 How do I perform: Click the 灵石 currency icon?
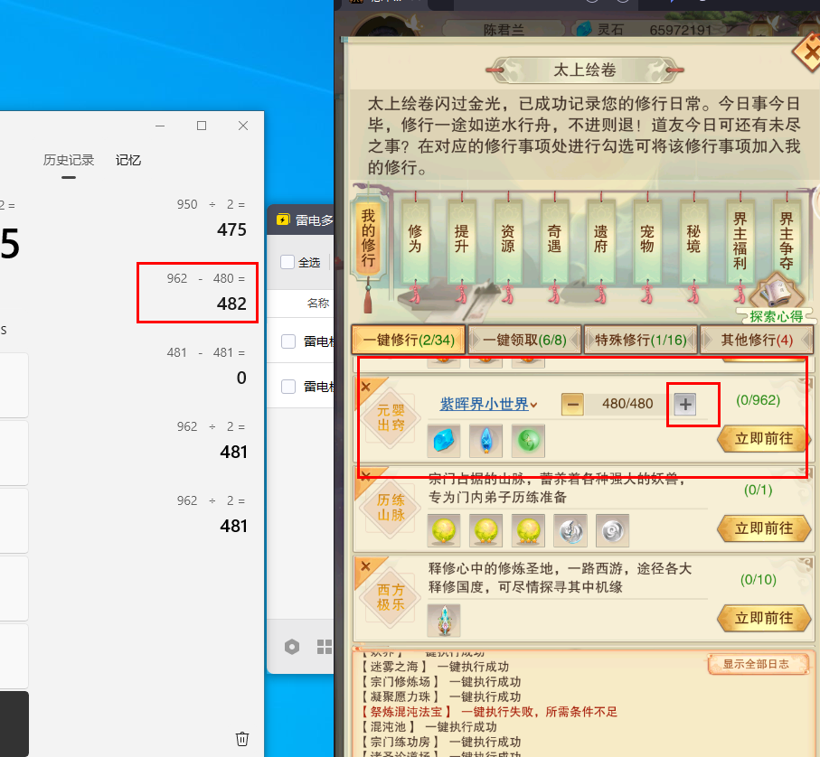[584, 29]
